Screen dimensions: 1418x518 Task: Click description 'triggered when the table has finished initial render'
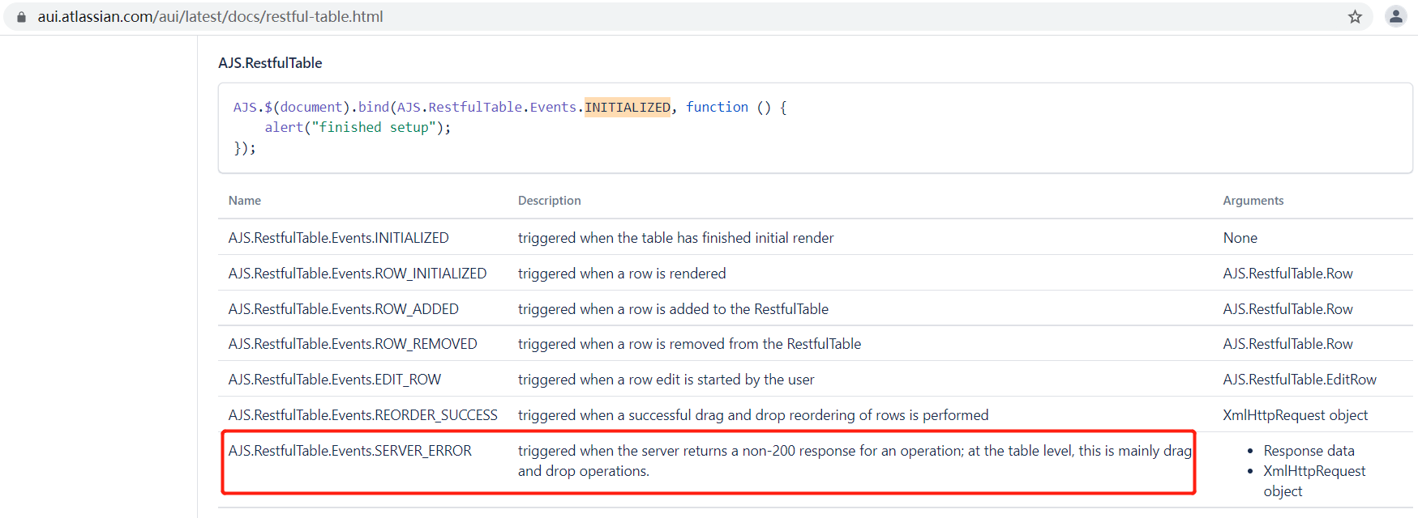[676, 238]
